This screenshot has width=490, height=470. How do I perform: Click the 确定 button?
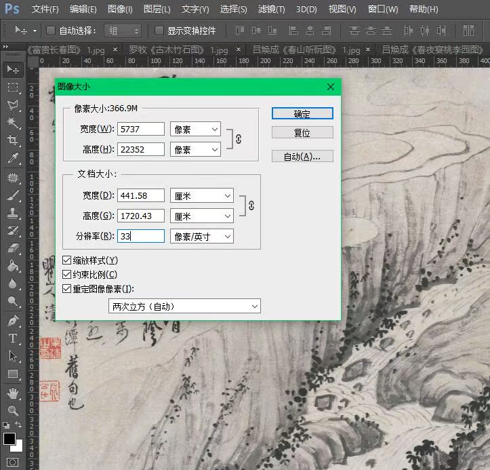[302, 114]
